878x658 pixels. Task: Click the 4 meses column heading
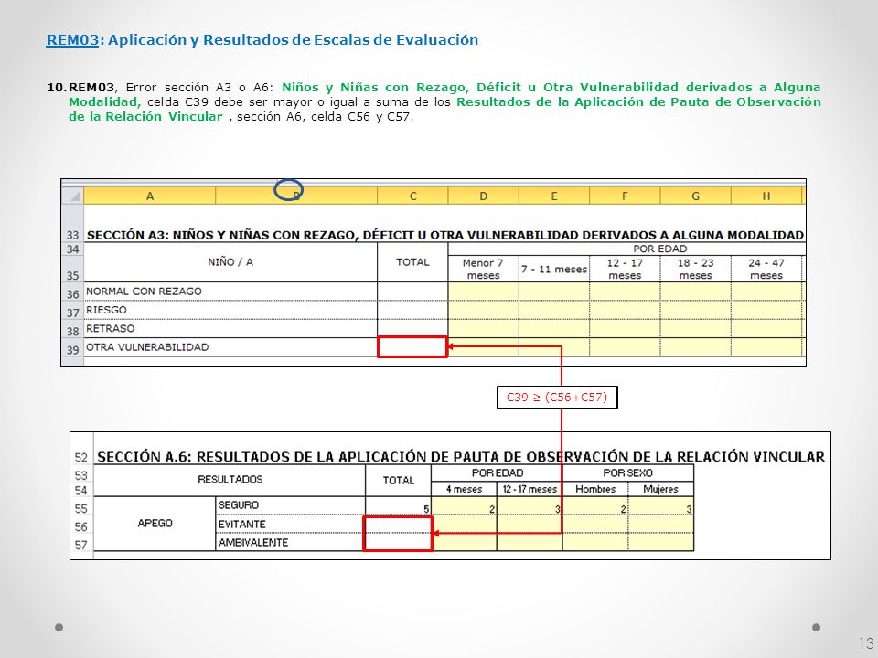465,489
